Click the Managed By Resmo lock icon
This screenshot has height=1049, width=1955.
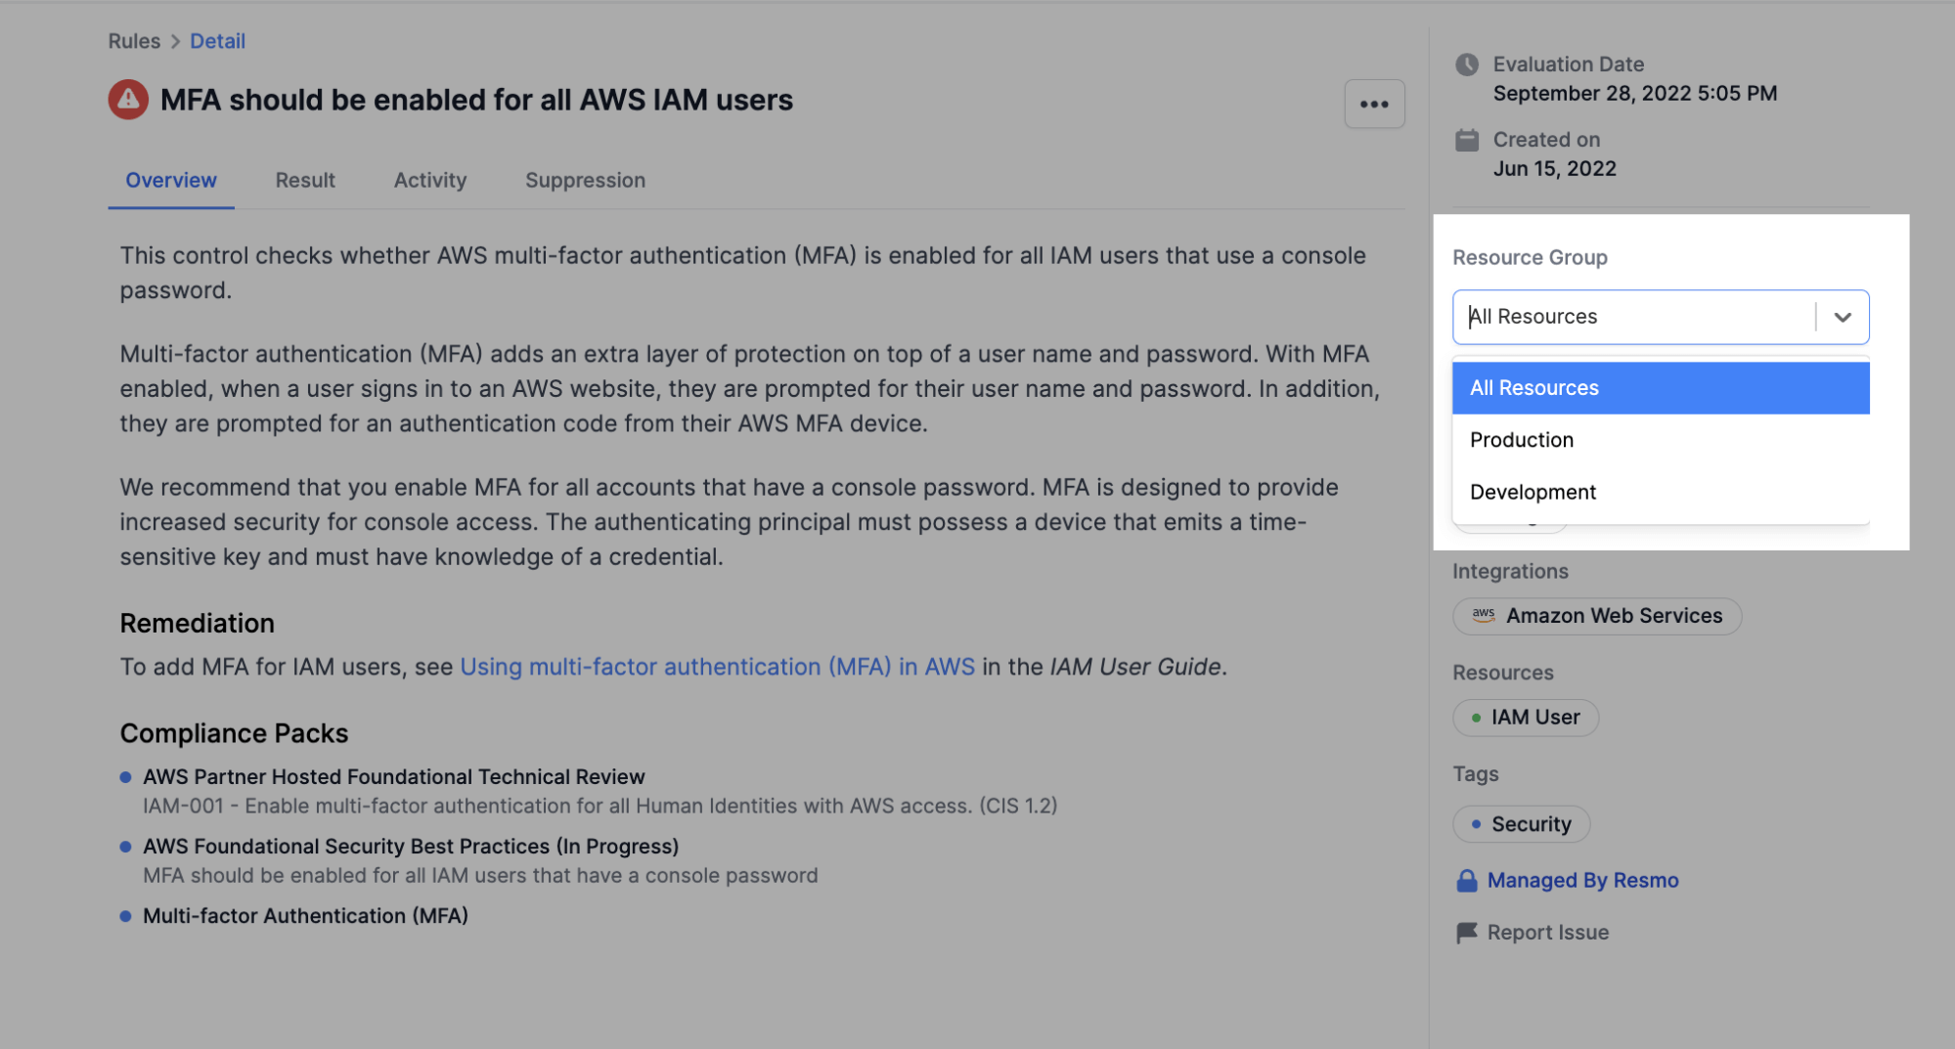(x=1467, y=881)
